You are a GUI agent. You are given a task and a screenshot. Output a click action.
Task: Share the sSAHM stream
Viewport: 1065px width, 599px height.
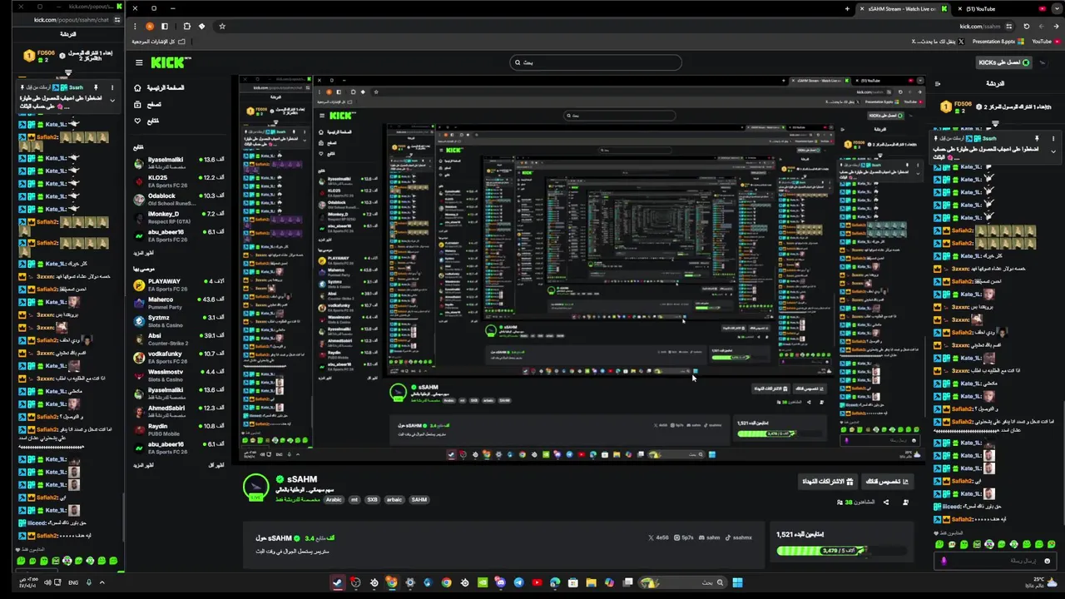coord(886,502)
